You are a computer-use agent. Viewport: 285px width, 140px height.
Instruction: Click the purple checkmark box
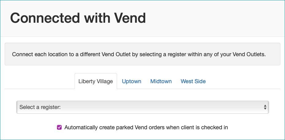59,127
